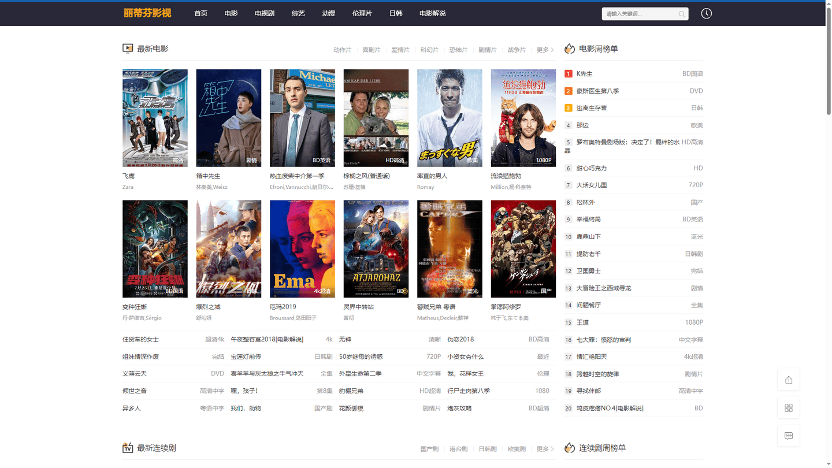Filter series by 港台剧
The height and width of the screenshot is (468, 832).
[x=459, y=449]
